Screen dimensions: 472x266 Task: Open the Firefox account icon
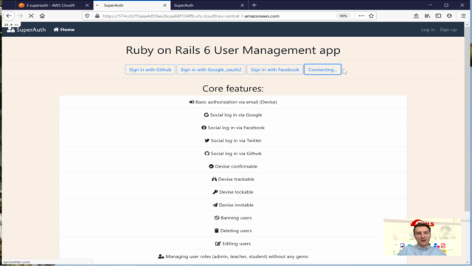[x=449, y=16]
